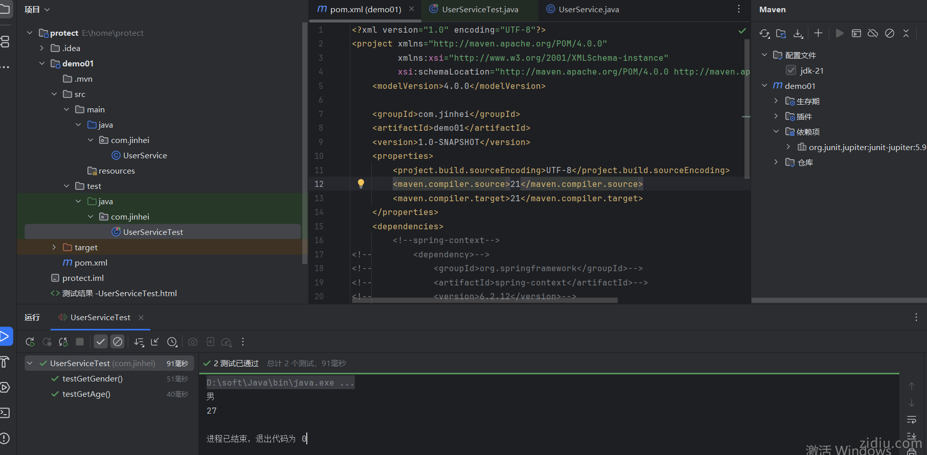This screenshot has height=455, width=927.
Task: Toggle the jdk-21 profile checkbox
Action: [791, 70]
